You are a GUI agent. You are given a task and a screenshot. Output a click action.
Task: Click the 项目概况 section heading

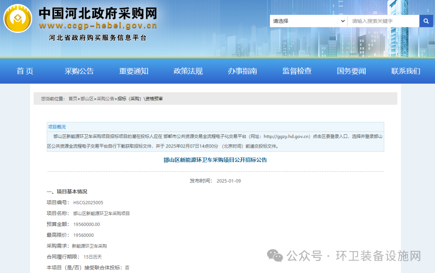[57, 127]
